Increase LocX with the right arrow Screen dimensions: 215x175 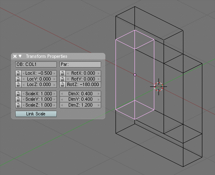click(x=54, y=73)
